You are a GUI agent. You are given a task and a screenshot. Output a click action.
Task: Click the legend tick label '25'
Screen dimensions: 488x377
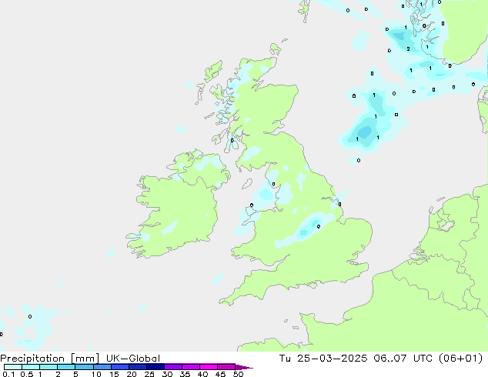pyautogui.click(x=149, y=374)
